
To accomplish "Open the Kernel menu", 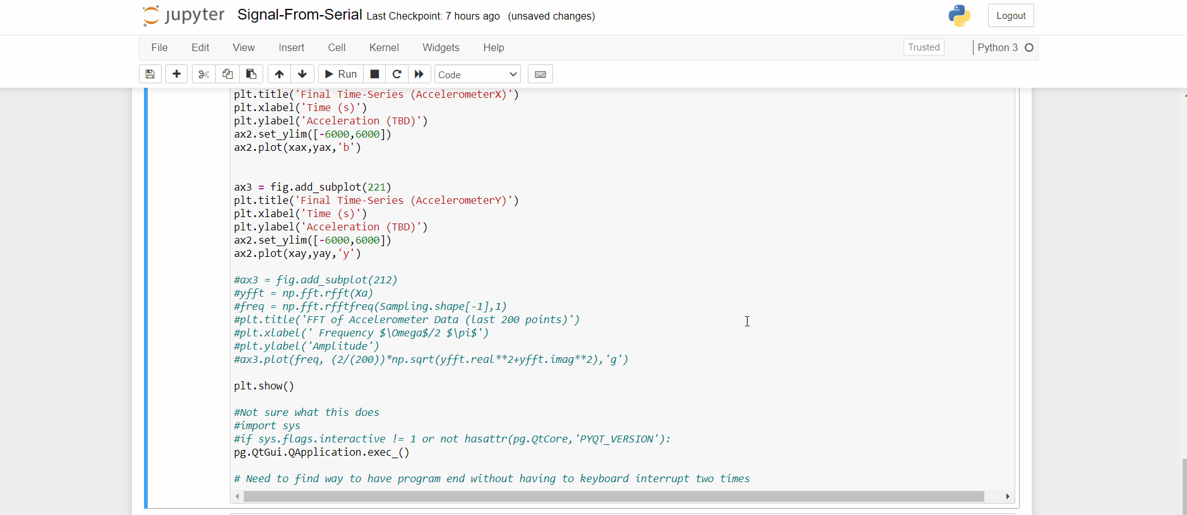I will (384, 48).
